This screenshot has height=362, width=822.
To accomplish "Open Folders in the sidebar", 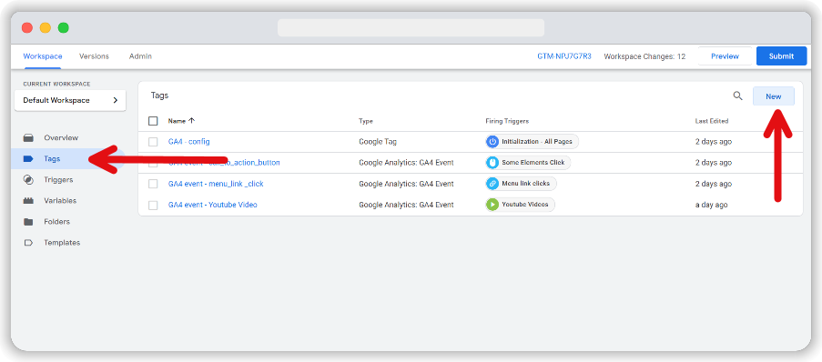I will click(x=56, y=222).
